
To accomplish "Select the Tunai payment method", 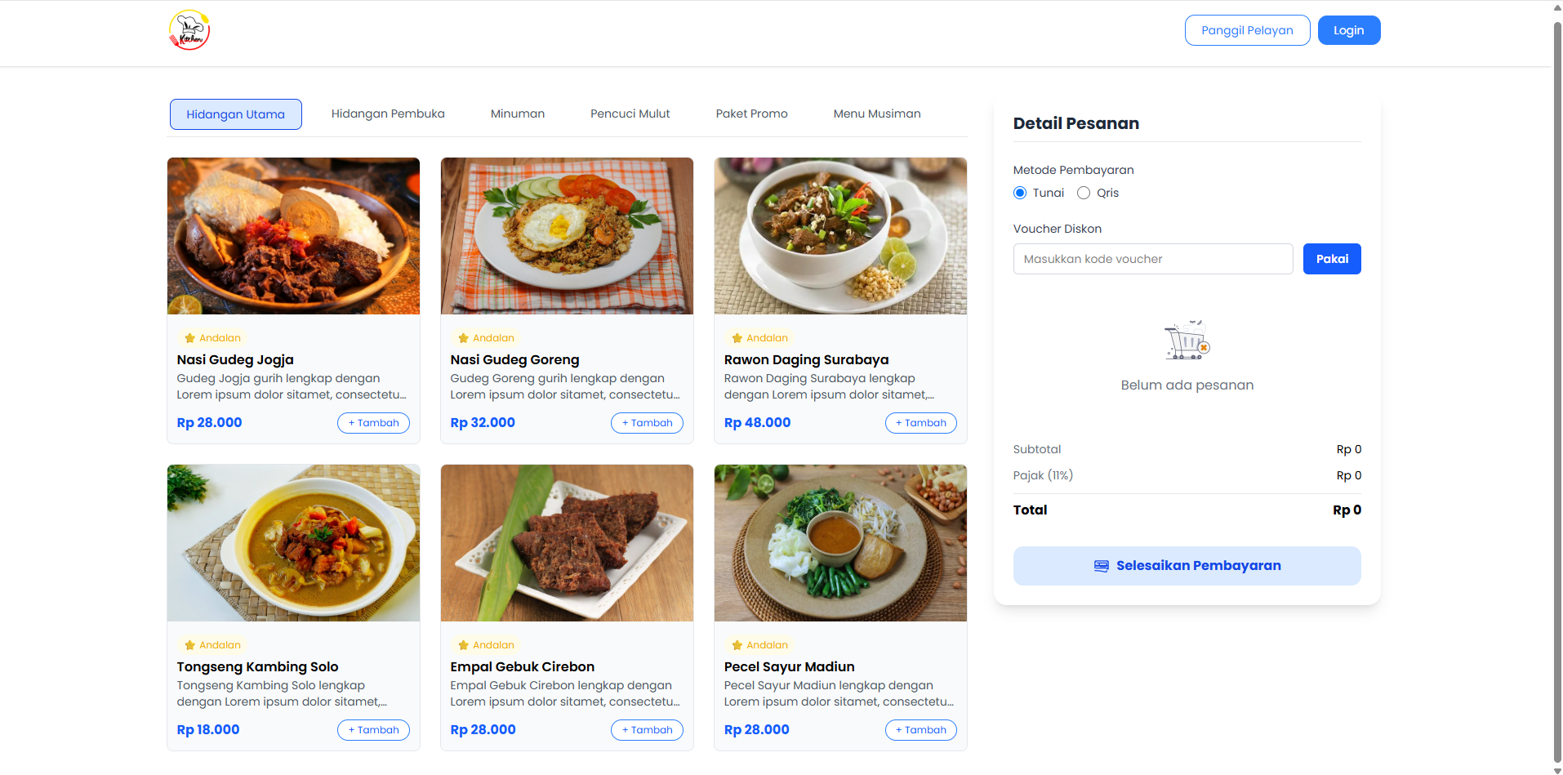I will tap(1018, 193).
